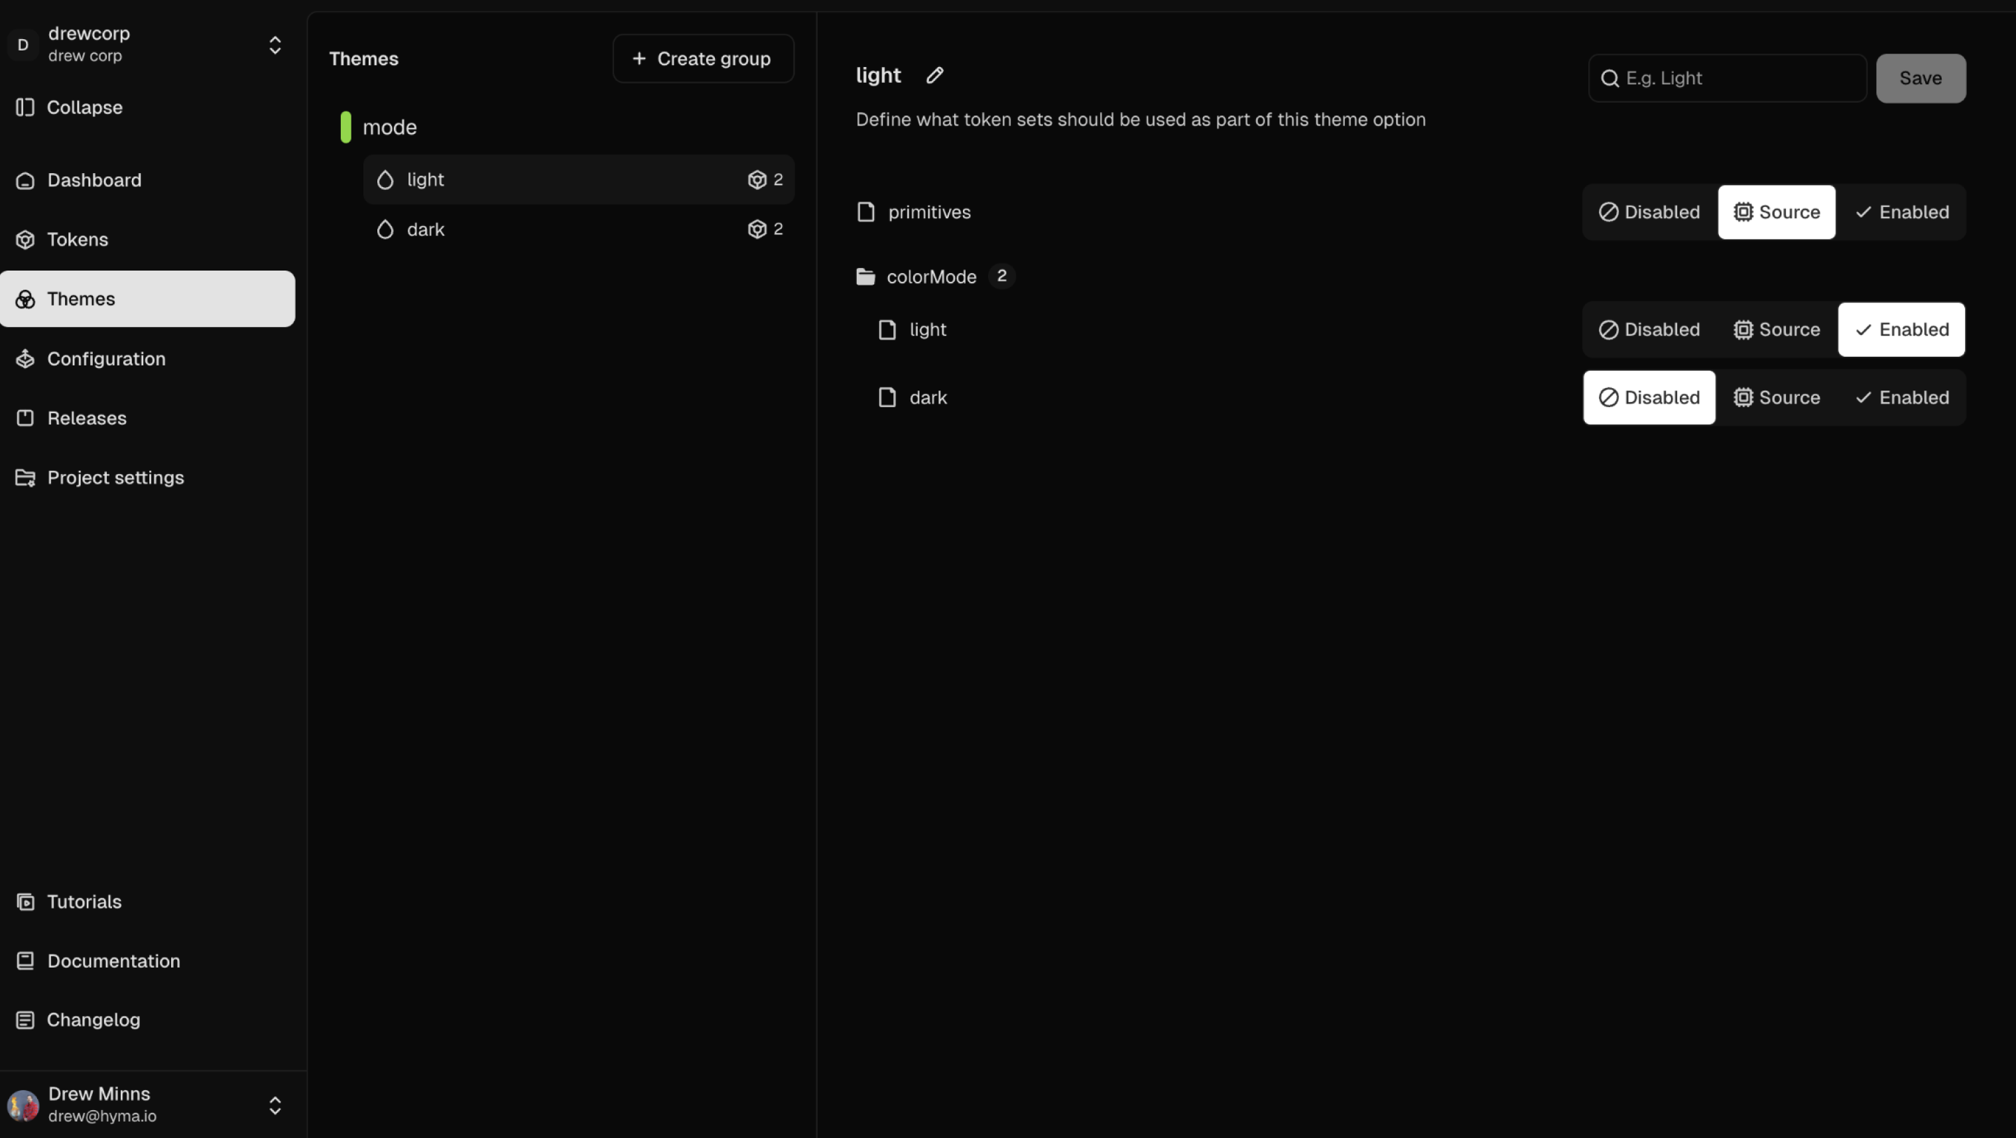
Task: Open the Drew Minns account menu chevrons
Action: point(275,1105)
